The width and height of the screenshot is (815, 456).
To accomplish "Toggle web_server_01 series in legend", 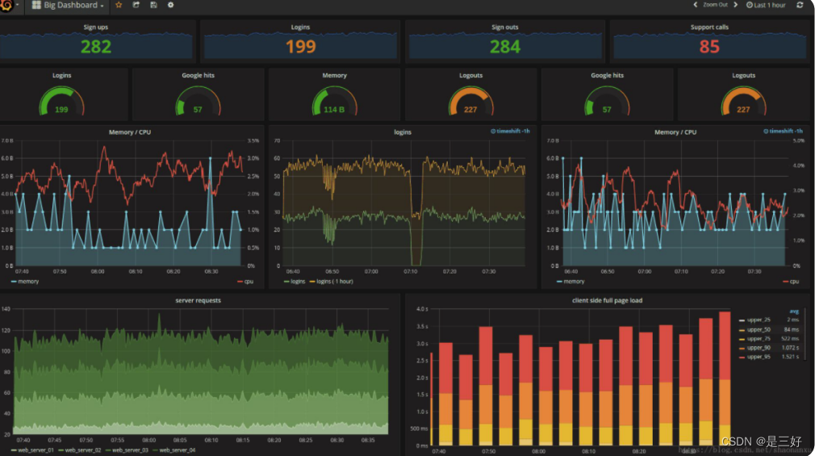I will point(33,450).
